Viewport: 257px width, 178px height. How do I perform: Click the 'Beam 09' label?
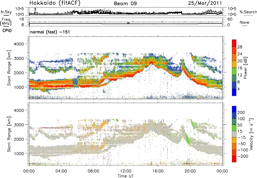tap(125, 4)
